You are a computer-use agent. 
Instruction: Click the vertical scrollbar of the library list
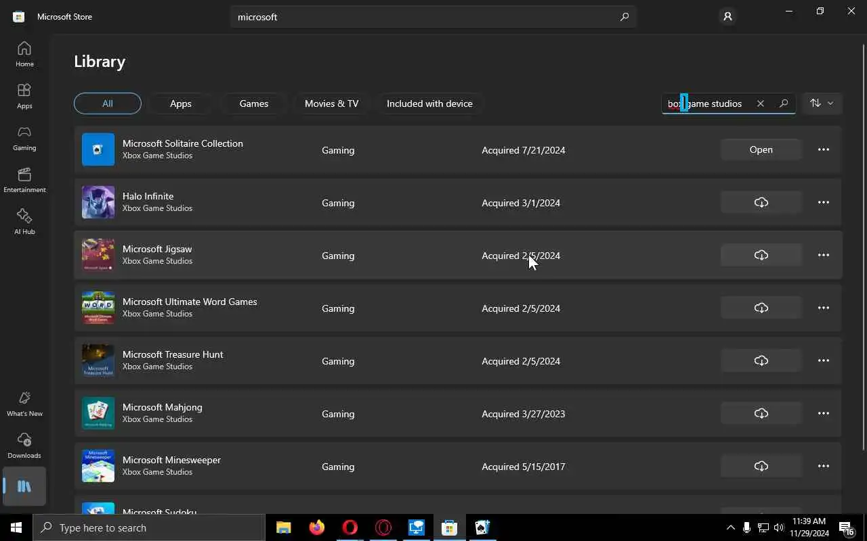tap(863, 247)
